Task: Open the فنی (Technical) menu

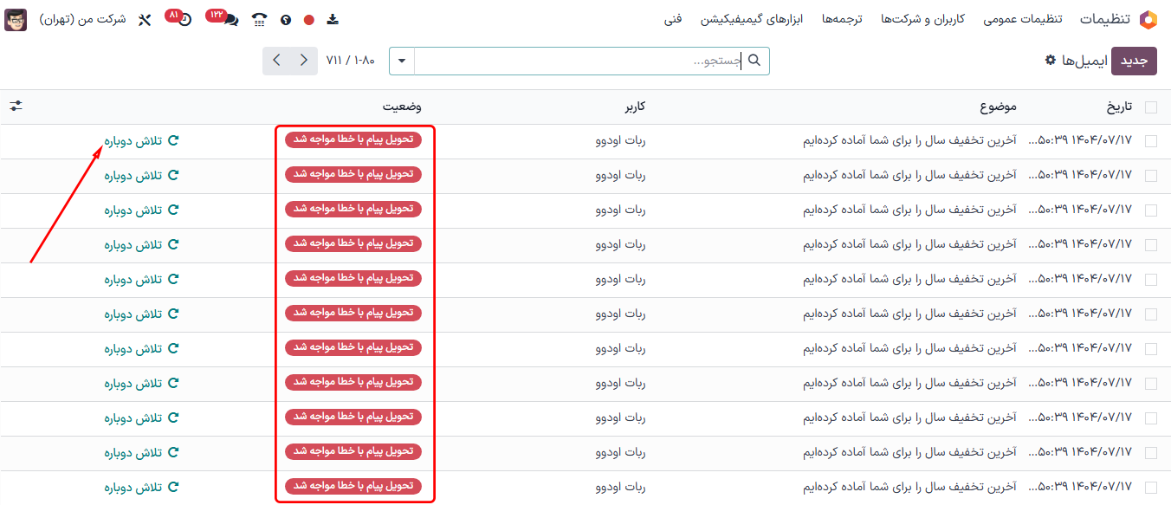Action: (673, 18)
